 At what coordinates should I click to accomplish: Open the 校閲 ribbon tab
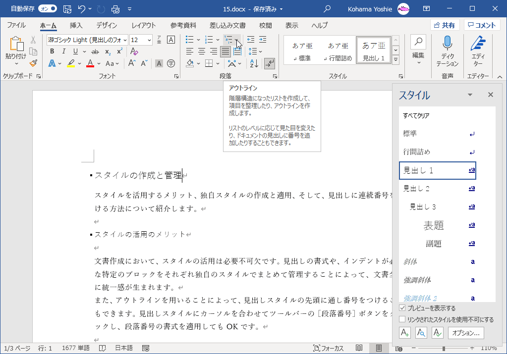[266, 26]
